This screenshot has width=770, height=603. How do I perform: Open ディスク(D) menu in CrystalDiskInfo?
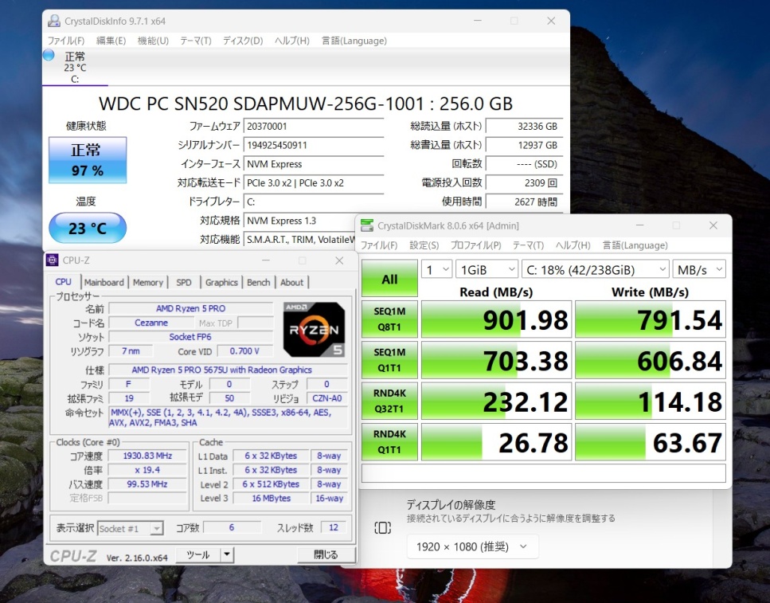(243, 41)
